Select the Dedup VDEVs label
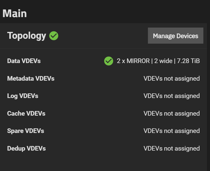This screenshot has width=210, height=171. coord(26,149)
